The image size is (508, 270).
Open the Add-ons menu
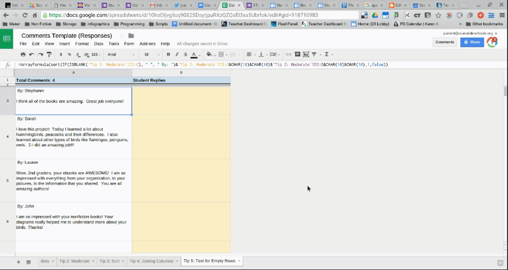(x=148, y=43)
